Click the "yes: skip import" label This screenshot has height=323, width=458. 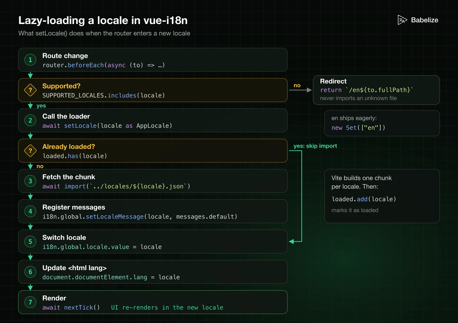tap(315, 146)
